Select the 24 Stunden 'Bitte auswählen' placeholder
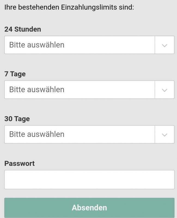 [37, 45]
